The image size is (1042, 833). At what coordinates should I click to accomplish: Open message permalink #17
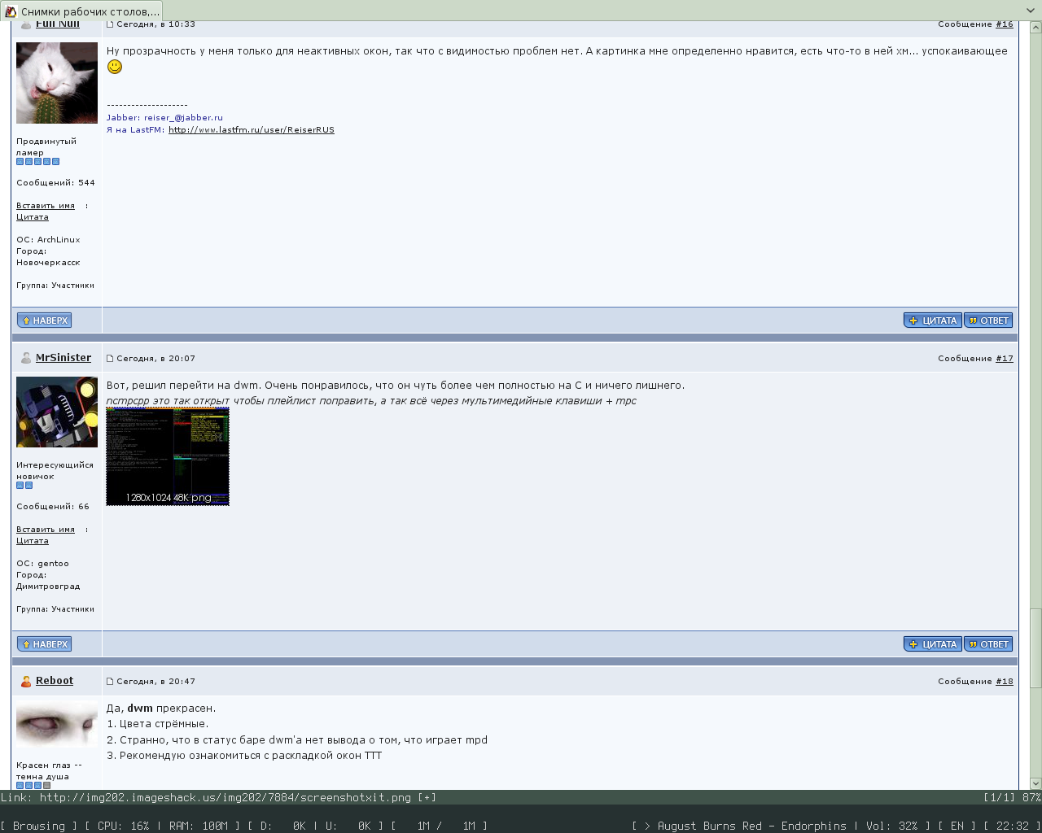[x=1005, y=359]
